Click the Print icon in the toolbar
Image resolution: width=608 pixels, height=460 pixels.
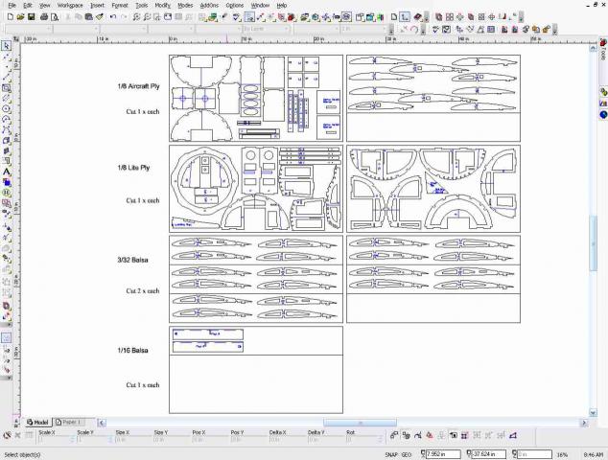tap(40, 16)
